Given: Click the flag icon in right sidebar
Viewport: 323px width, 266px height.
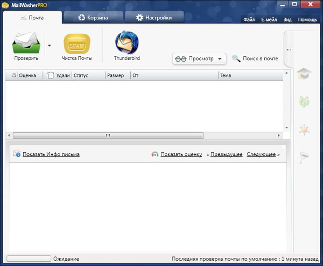Looking at the screenshot, I should point(304,156).
